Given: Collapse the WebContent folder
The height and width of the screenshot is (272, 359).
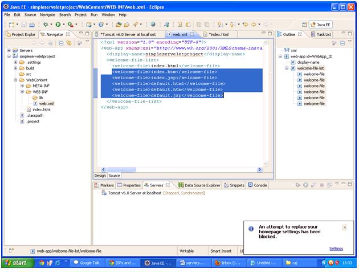Looking at the screenshot, I should coord(15,80).
